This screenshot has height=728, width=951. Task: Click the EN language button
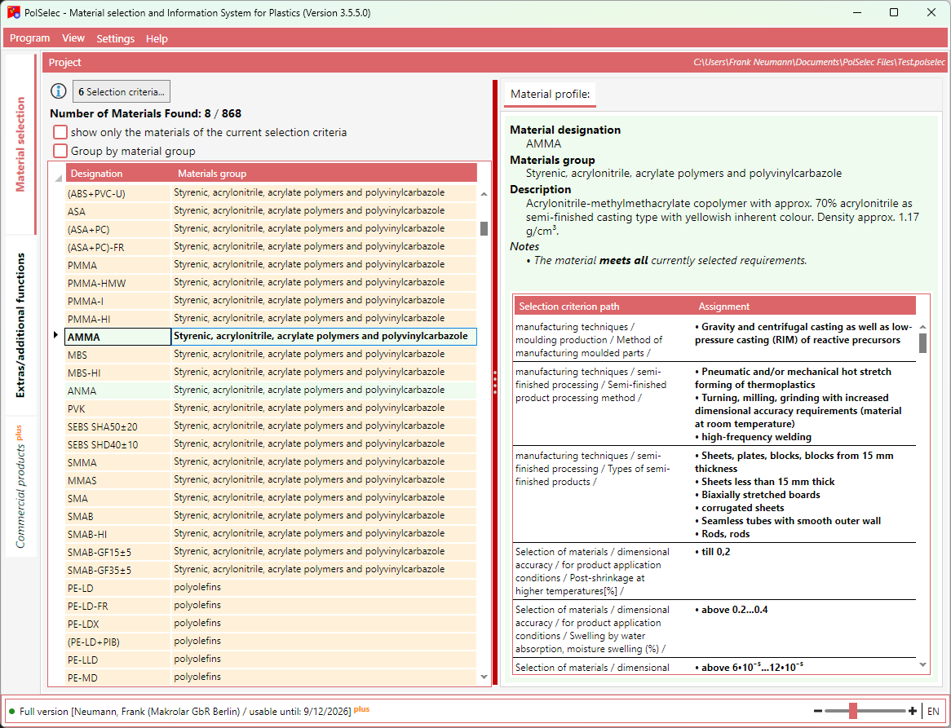tap(933, 711)
